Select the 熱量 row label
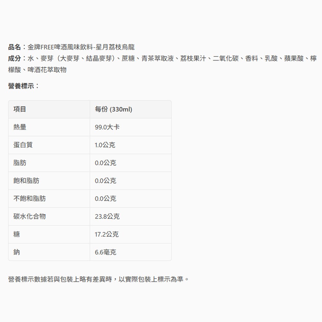Image resolution: width=322 pixels, height=322 pixels. 20,127
